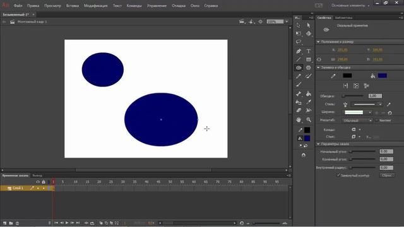The width and height of the screenshot is (404, 227).
Task: Select the Rectangle tool
Action: [x=309, y=59]
